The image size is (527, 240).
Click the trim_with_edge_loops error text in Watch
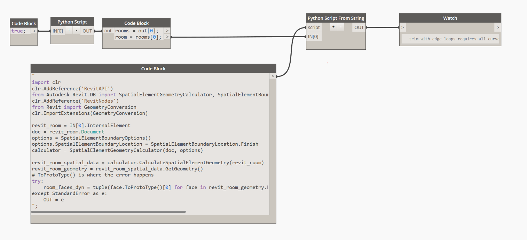(449, 39)
